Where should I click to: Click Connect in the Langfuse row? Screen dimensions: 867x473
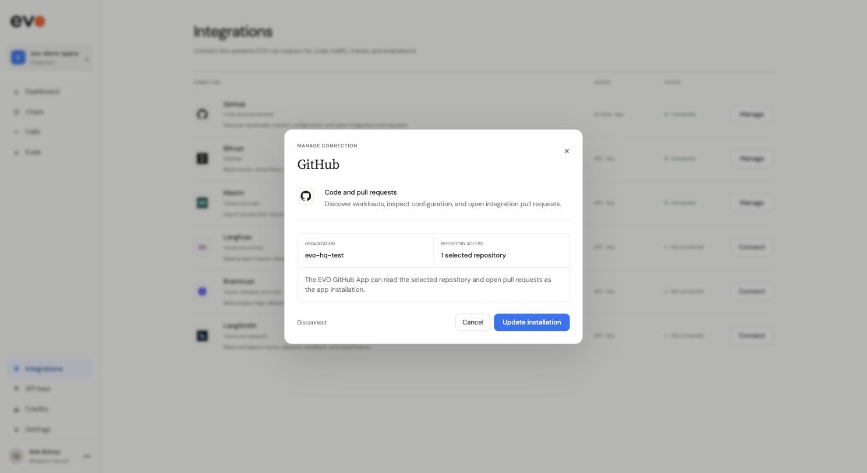pyautogui.click(x=752, y=247)
